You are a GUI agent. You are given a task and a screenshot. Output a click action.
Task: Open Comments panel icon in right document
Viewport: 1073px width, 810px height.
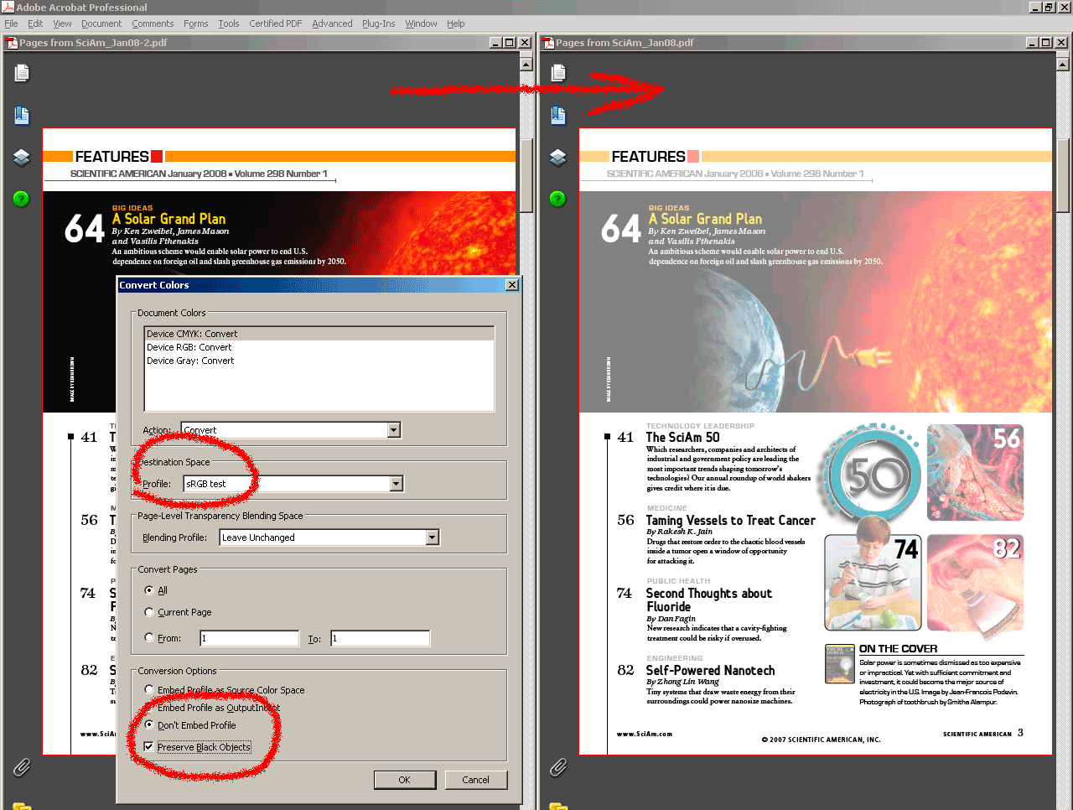point(558,806)
